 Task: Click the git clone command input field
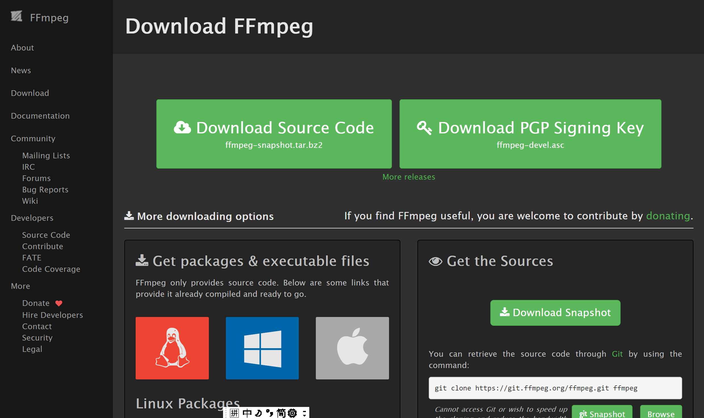click(x=555, y=388)
